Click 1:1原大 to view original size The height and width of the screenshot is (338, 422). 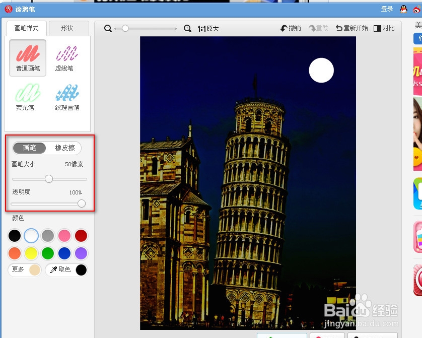point(207,28)
